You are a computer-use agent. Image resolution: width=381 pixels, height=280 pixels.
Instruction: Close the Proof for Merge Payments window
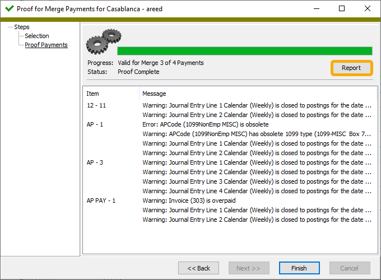click(x=368, y=9)
